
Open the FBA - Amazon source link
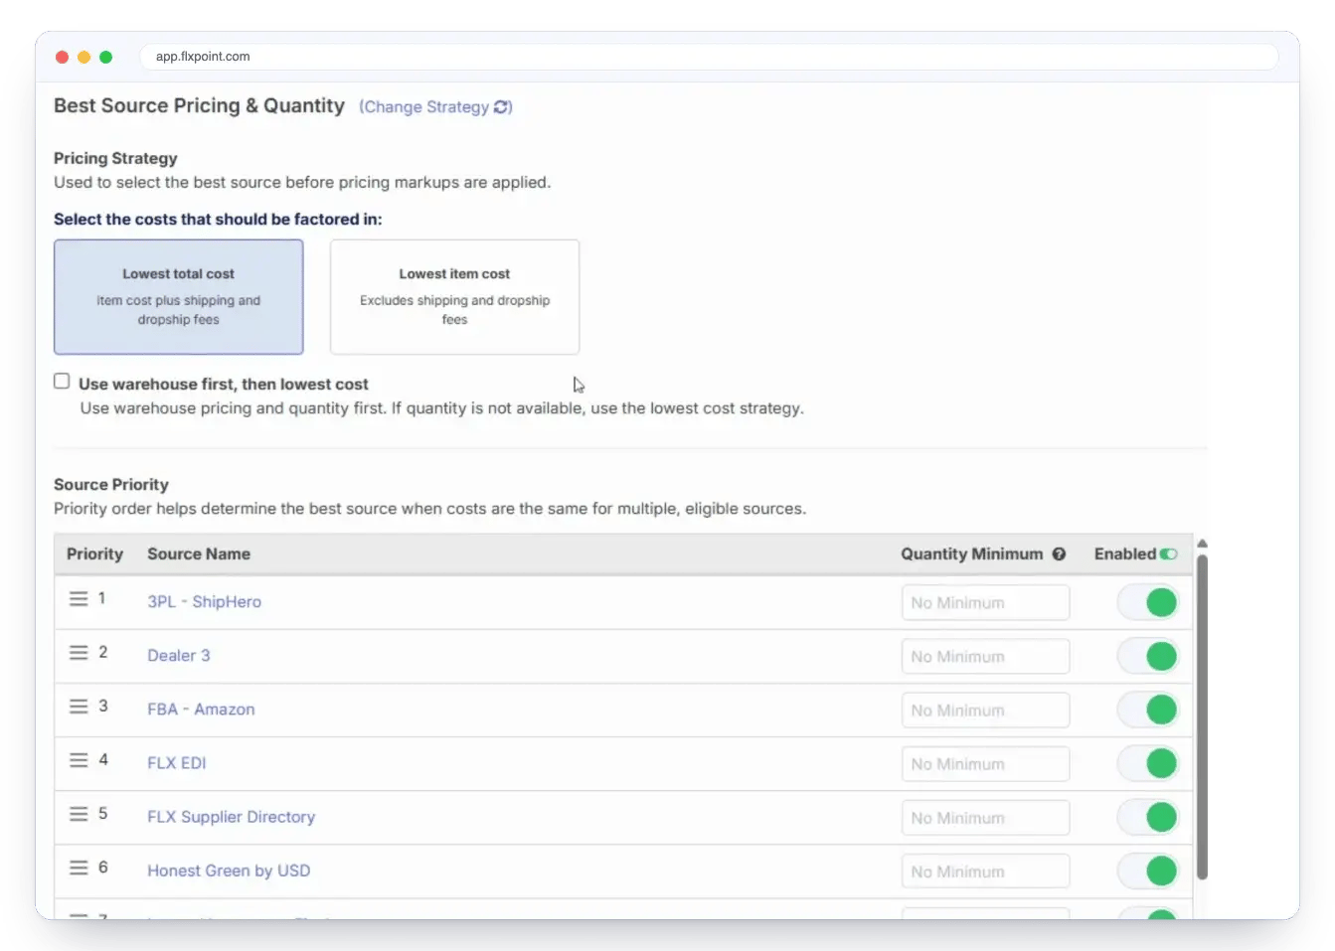point(201,710)
